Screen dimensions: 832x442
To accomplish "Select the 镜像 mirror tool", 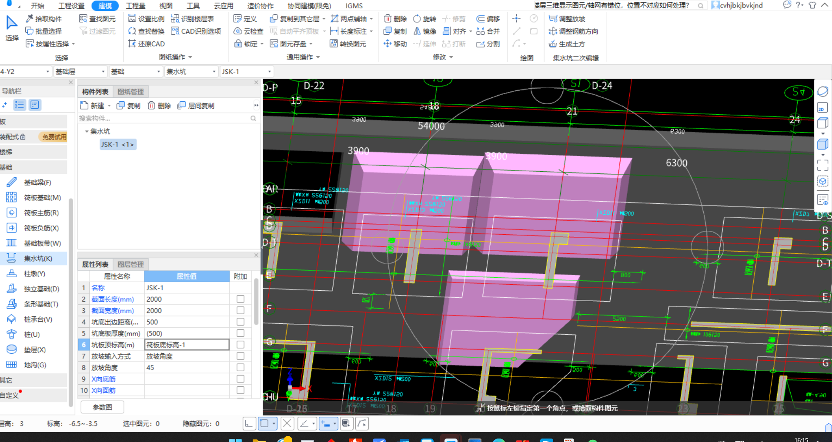I will (x=424, y=31).
